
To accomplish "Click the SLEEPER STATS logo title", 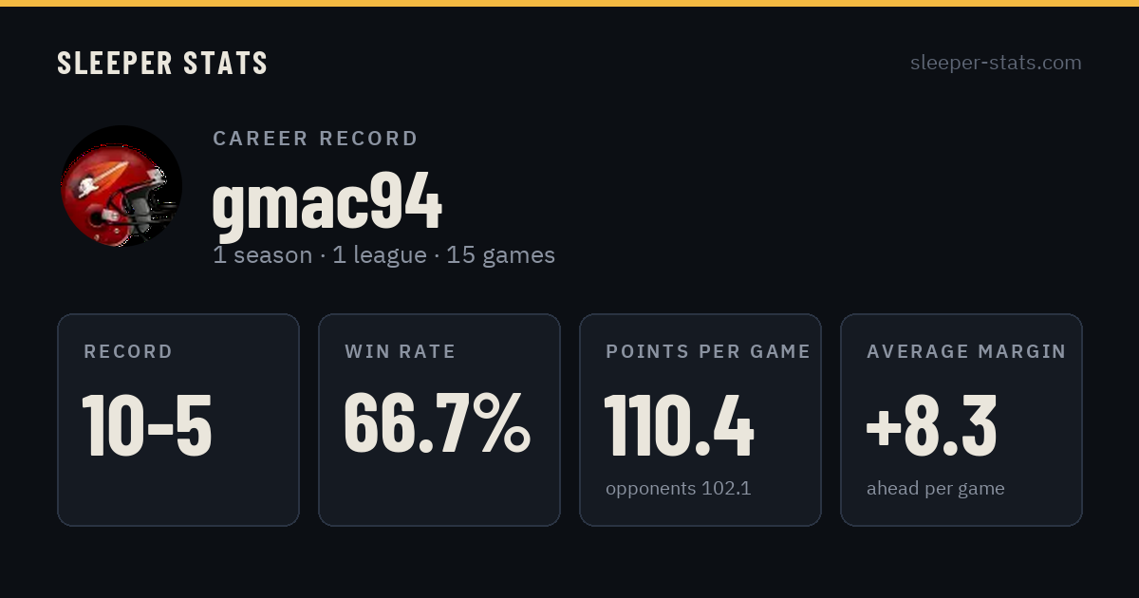I will point(162,63).
